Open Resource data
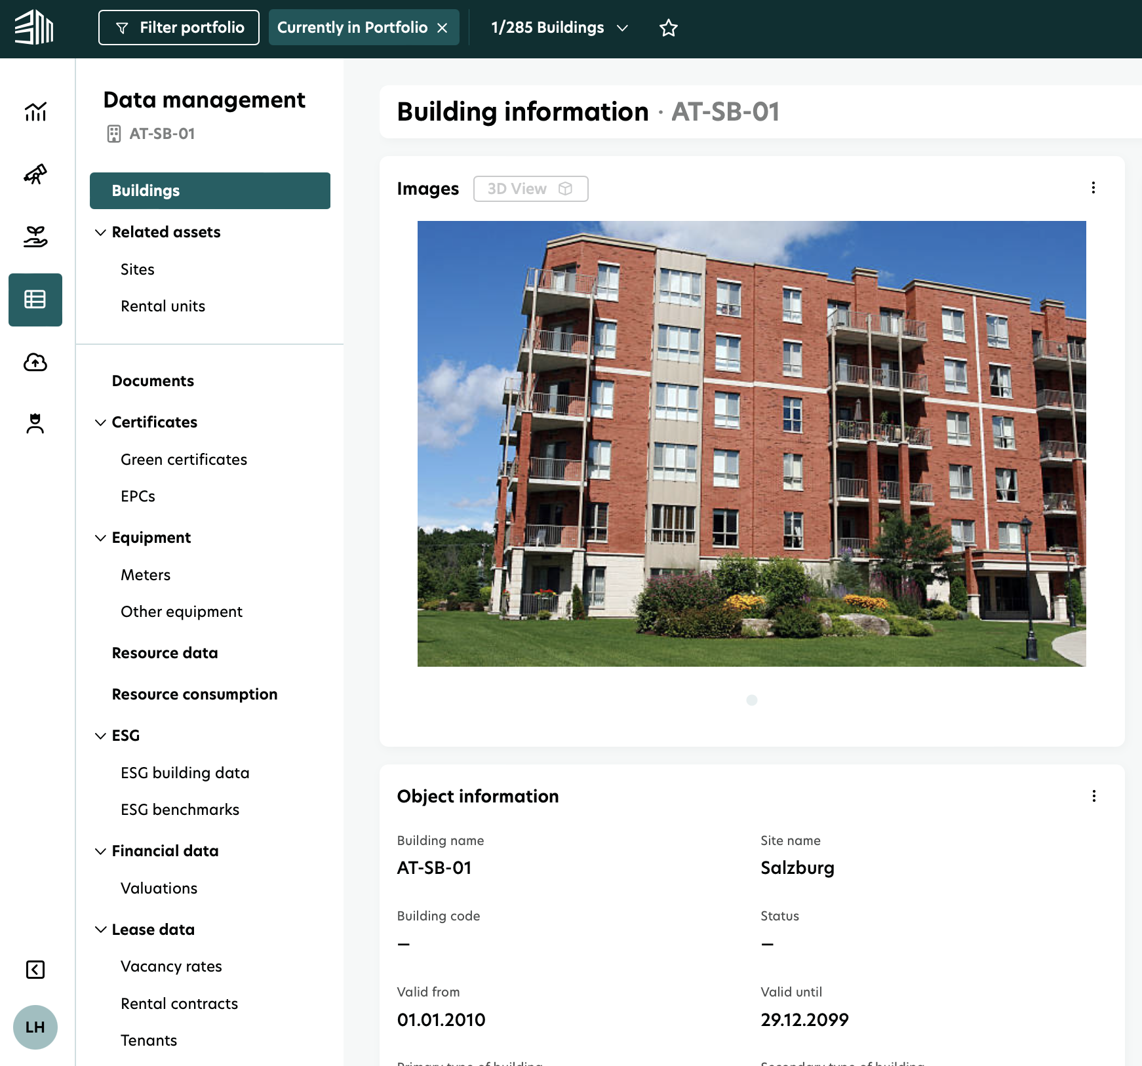The image size is (1142, 1066). [165, 653]
